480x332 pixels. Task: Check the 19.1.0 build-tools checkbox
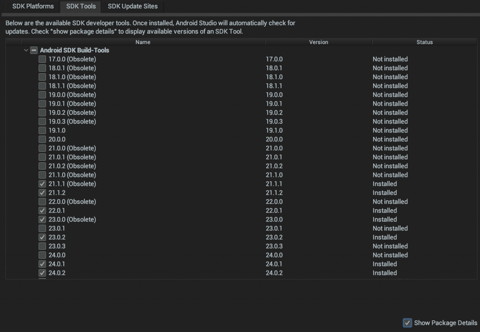coord(42,130)
